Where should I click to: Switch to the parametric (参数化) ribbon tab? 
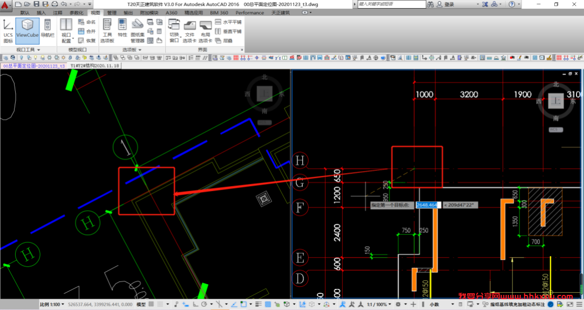[76, 12]
